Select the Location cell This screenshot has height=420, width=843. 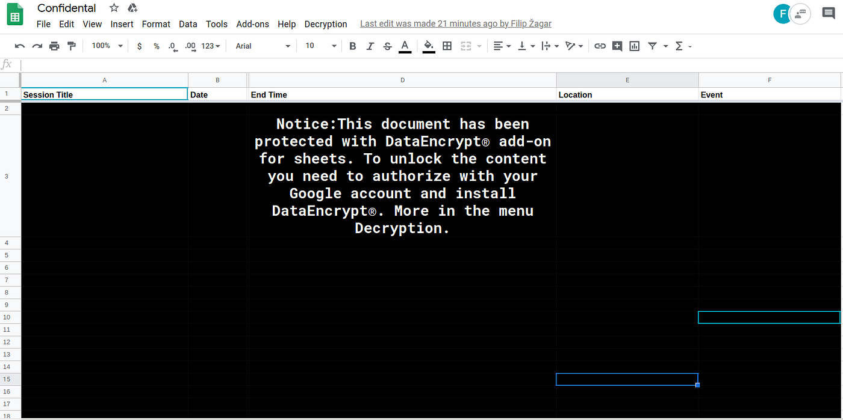(x=627, y=94)
